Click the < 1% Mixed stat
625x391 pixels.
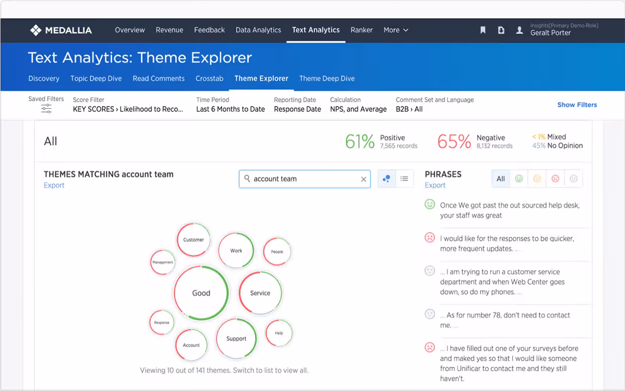click(549, 137)
